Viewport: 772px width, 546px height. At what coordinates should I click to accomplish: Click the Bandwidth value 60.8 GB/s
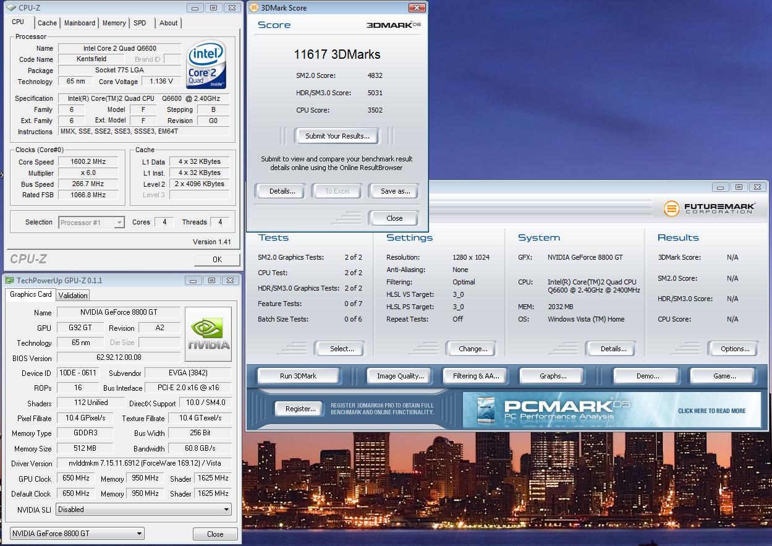coord(200,448)
